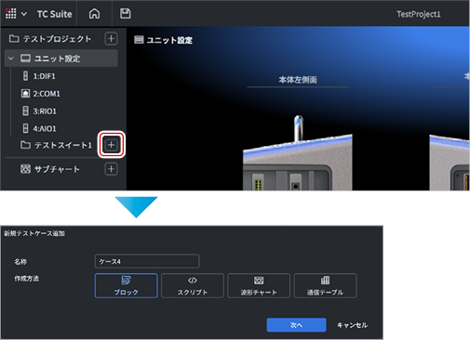470x340 pixels.
Task: Select the 2:COM1 unit entry
Action: (x=40, y=94)
